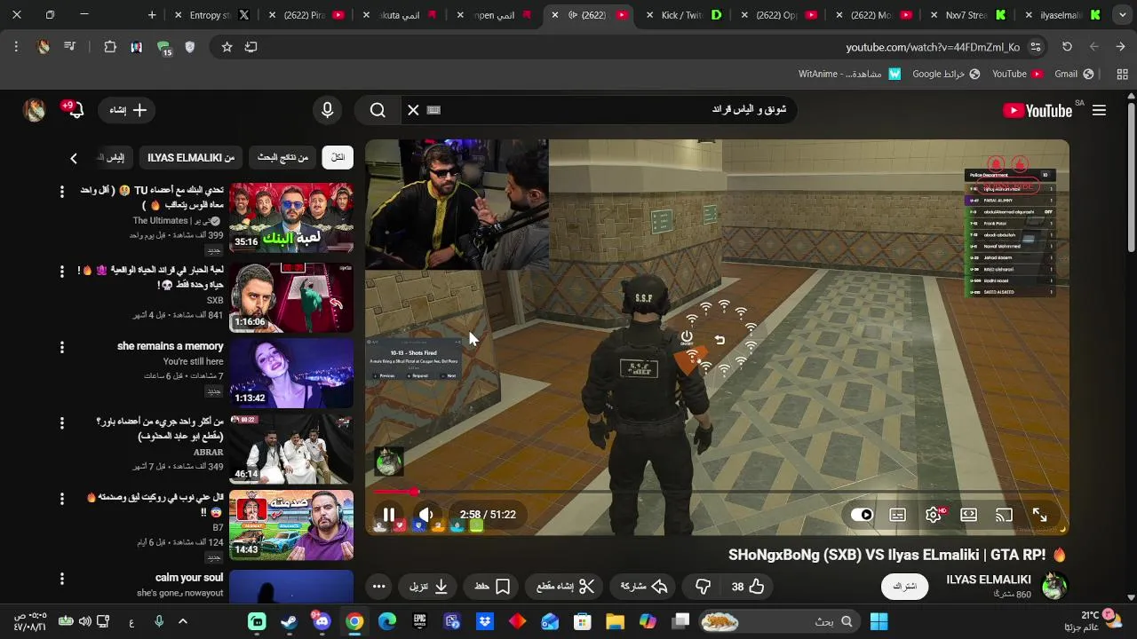This screenshot has width=1137, height=639.
Task: Search by voice microphone button
Action: 328,110
